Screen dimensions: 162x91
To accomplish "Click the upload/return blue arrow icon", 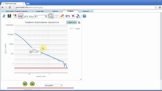I will [x=4, y=16].
